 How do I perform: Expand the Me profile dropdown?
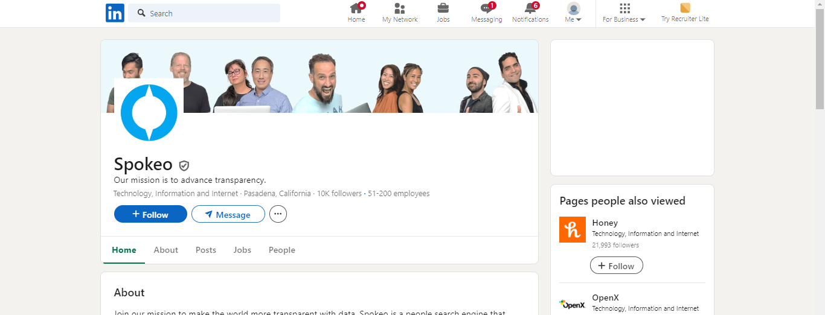[x=574, y=13]
